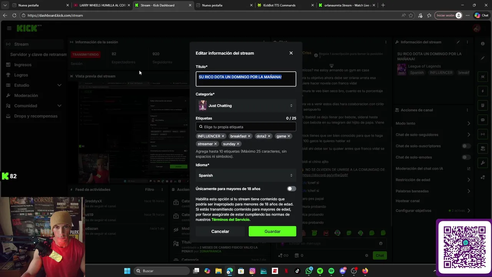The height and width of the screenshot is (277, 492).
Task: Click the Chat send button
Action: pyautogui.click(x=380, y=255)
